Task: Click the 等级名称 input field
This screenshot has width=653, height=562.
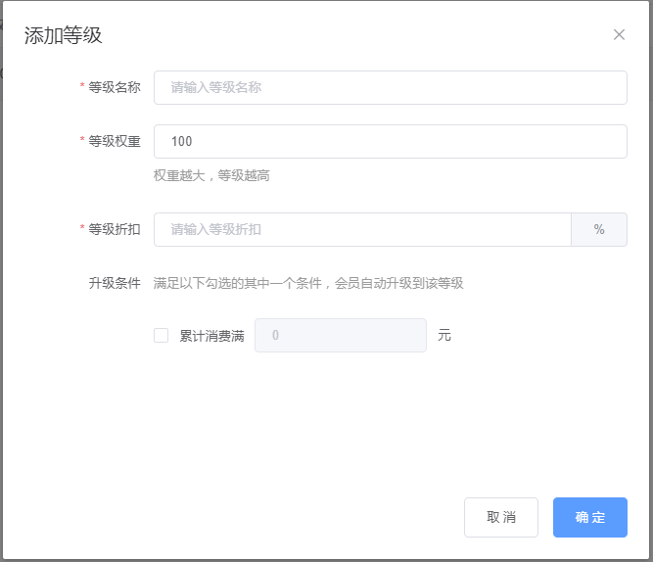Action: click(x=390, y=87)
